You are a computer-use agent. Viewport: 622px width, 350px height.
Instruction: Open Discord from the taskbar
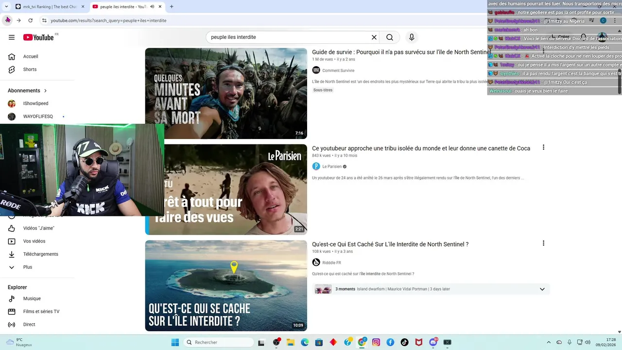(x=433, y=342)
